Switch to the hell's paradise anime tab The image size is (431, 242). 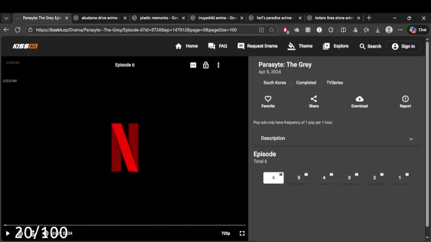pos(275,18)
